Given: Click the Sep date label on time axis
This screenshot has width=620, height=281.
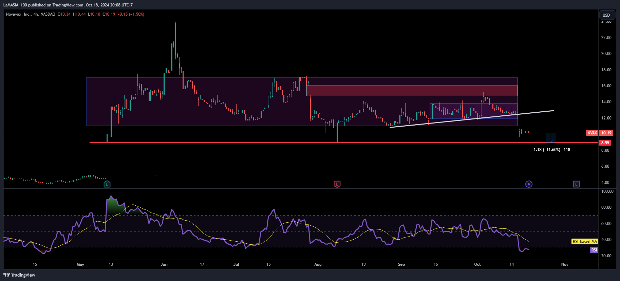Looking at the screenshot, I should (x=401, y=264).
